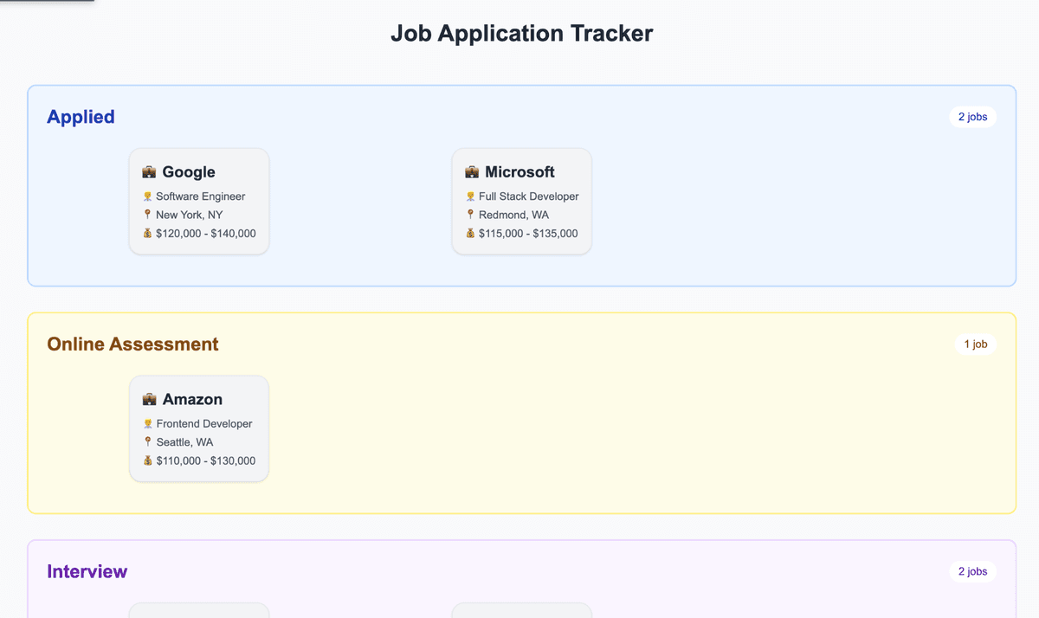The image size is (1039, 618).
Task: Open the Amazon job application card
Action: (198, 428)
